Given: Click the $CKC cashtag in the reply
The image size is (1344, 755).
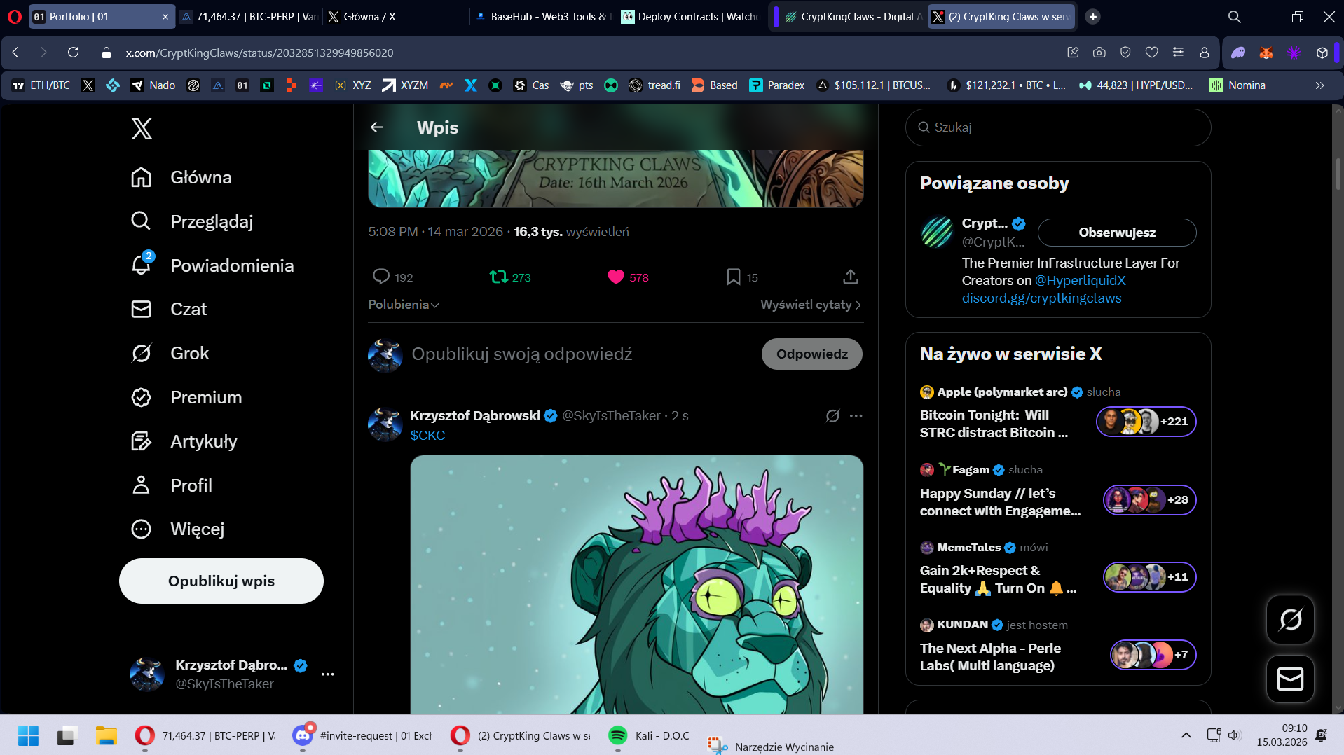Looking at the screenshot, I should 427,435.
